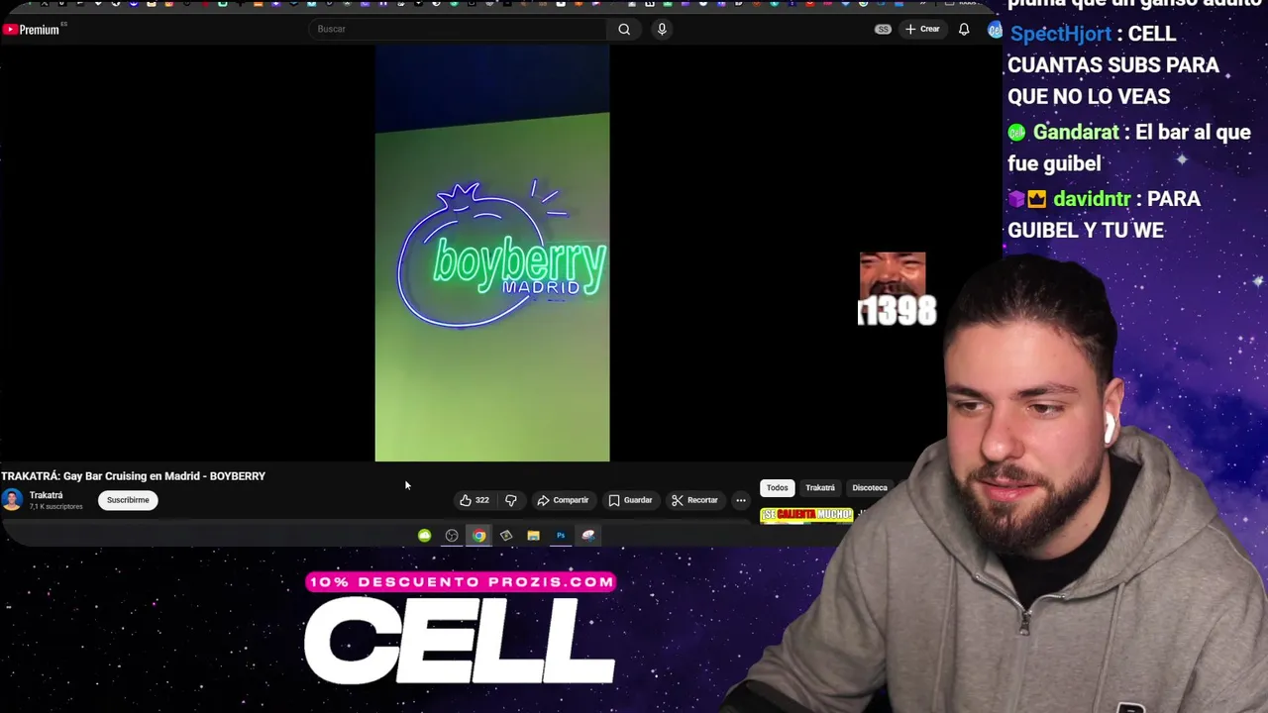The image size is (1268, 713).
Task: Switch to Google Chrome in taskbar
Action: pyautogui.click(x=479, y=536)
